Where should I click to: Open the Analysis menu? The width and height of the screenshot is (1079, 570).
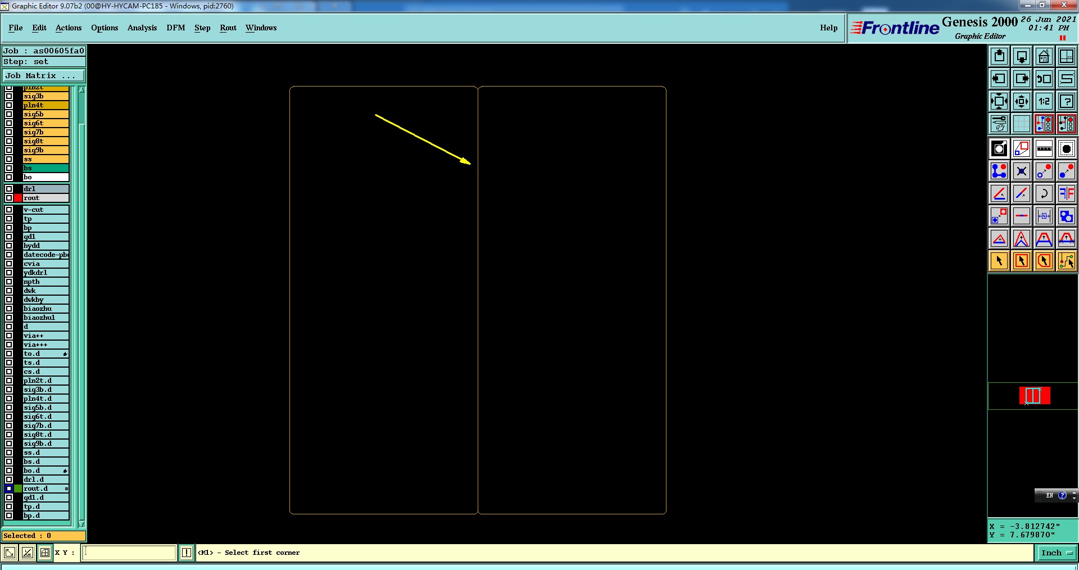pos(142,28)
